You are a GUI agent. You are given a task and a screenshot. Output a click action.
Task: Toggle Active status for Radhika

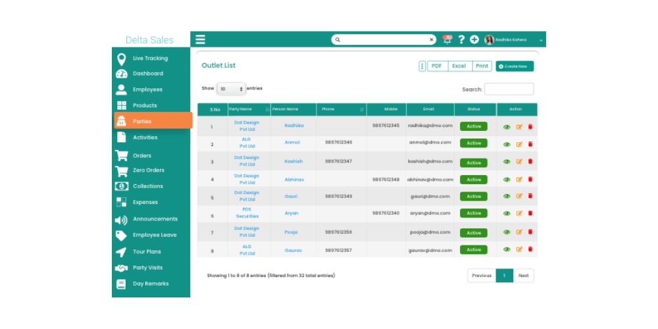click(474, 126)
